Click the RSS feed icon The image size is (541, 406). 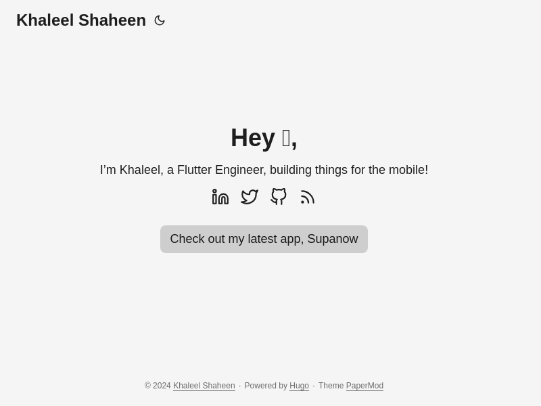point(308,197)
